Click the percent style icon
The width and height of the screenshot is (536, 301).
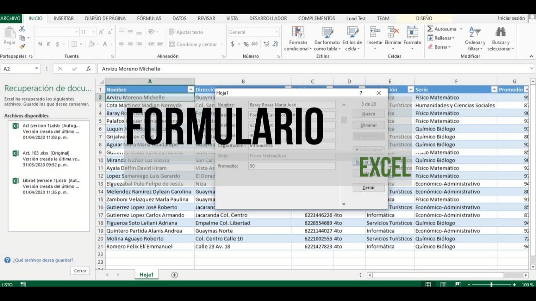click(x=246, y=44)
